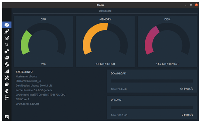Click download Total: 70.4 MiB text
This screenshot has width=201, height=123.
(x=119, y=89)
